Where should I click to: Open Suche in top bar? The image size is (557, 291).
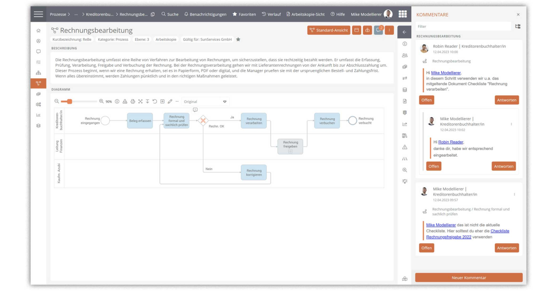(169, 14)
